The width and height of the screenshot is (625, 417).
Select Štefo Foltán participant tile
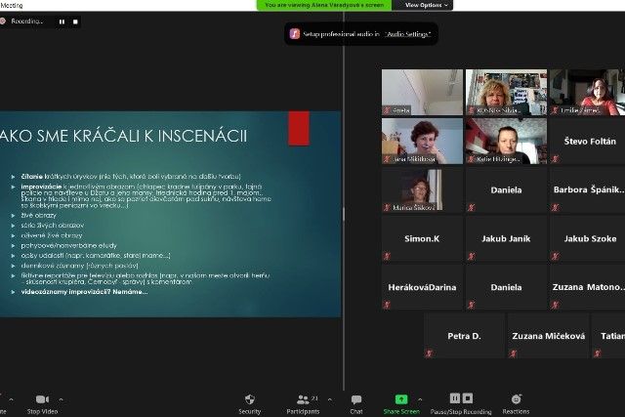click(588, 142)
